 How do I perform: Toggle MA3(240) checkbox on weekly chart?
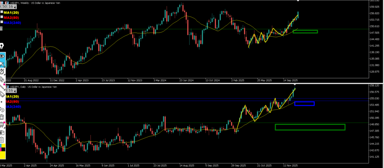point(2,22)
